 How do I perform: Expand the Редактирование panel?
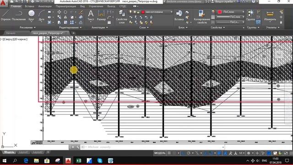pos(70,27)
